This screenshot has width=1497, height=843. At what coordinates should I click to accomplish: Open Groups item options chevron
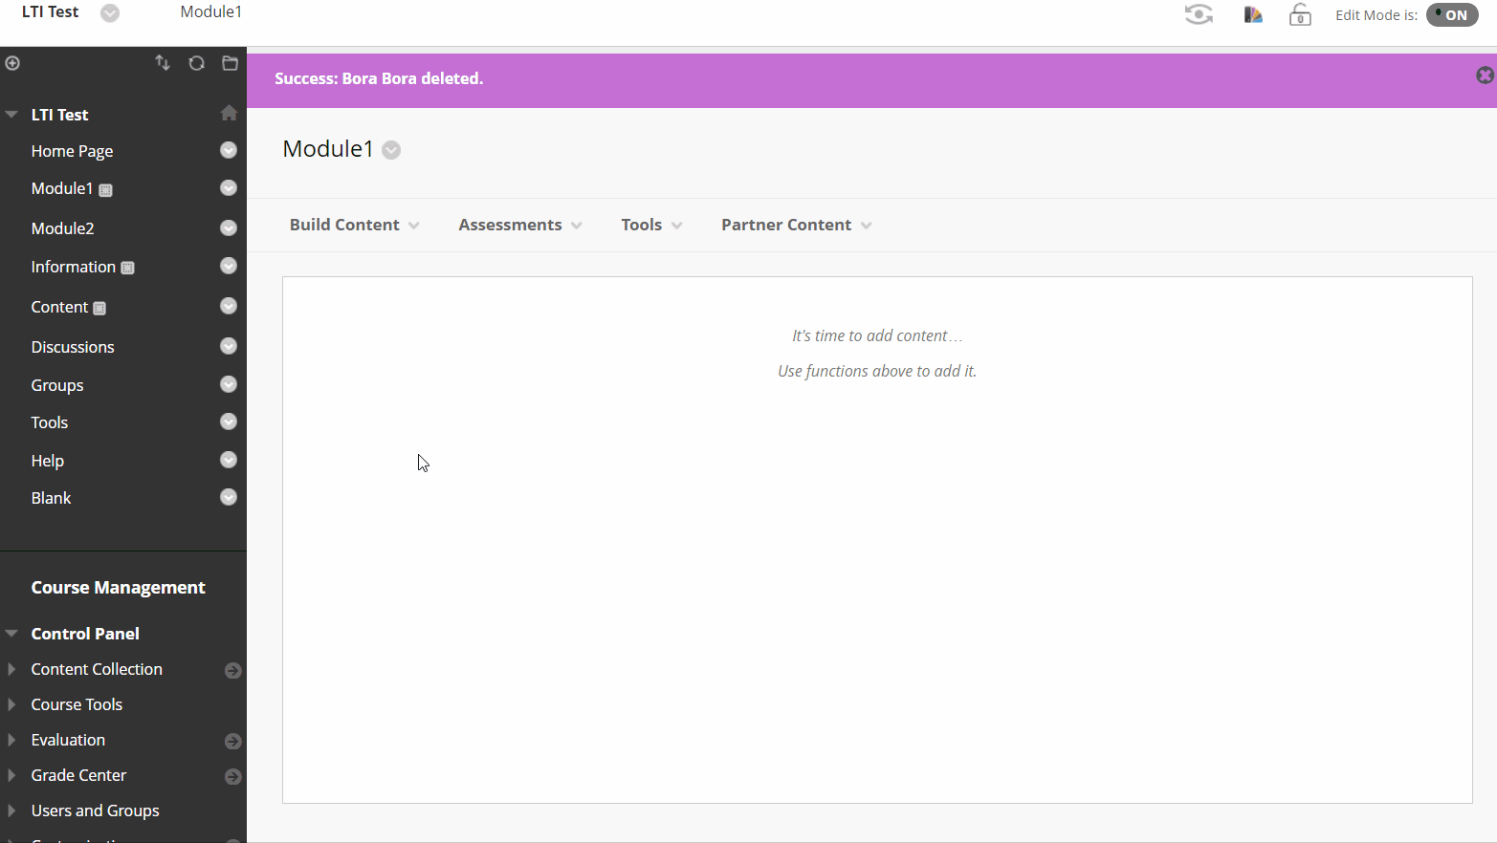point(229,384)
